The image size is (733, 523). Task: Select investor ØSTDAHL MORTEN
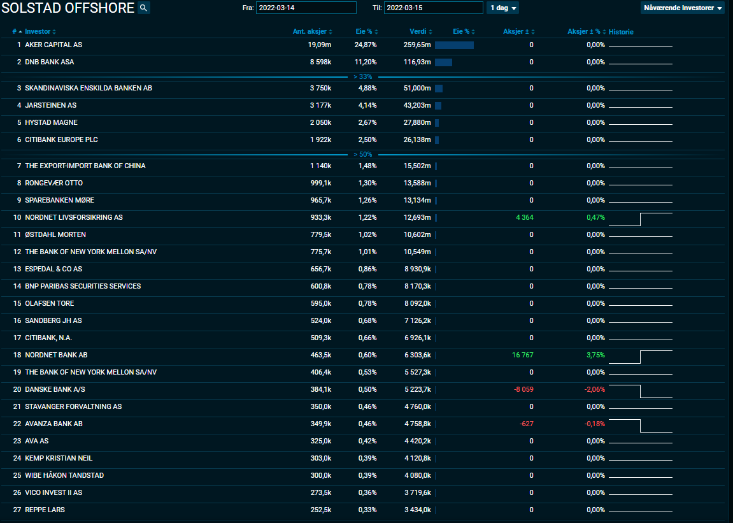(55, 235)
